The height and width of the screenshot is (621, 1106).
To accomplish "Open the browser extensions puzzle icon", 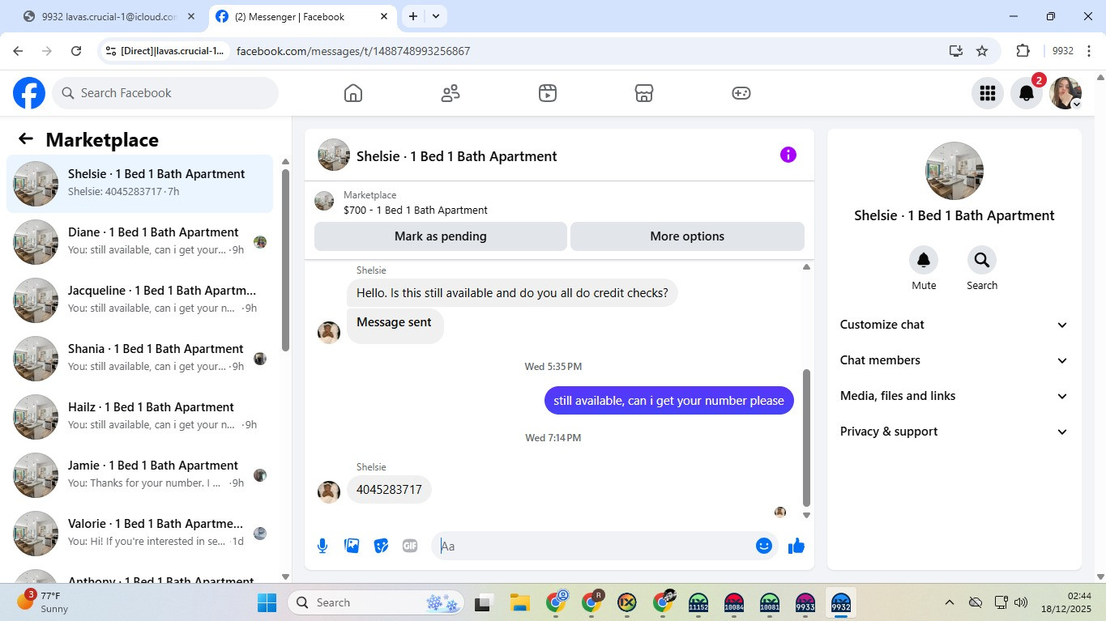I will tap(1023, 51).
